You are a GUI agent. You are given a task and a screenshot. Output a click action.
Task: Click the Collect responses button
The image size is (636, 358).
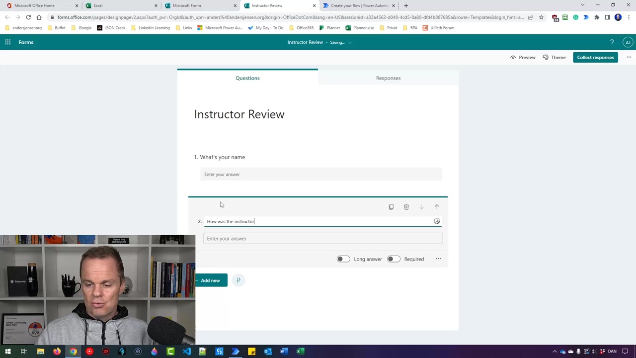[595, 57]
